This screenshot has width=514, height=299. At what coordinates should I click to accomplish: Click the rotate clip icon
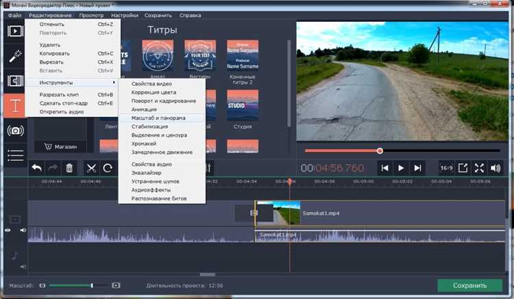pyautogui.click(x=108, y=168)
